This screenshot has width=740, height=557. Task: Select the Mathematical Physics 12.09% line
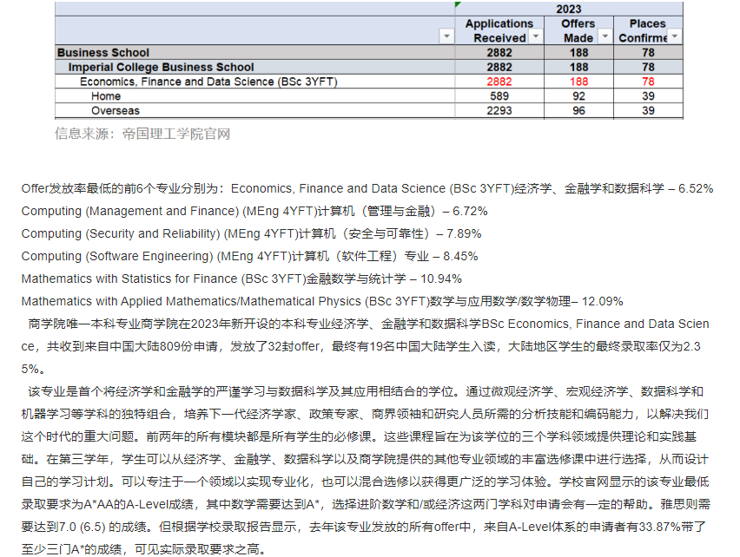tap(322, 302)
